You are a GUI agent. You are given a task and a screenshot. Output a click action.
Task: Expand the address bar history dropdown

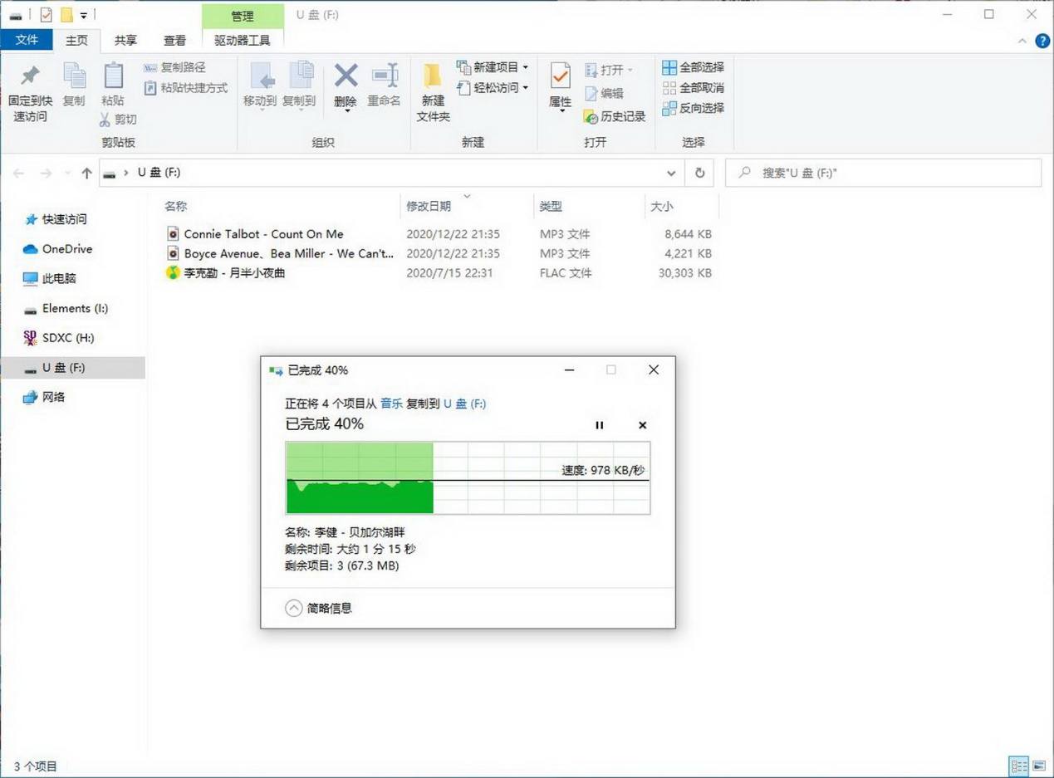tap(671, 173)
